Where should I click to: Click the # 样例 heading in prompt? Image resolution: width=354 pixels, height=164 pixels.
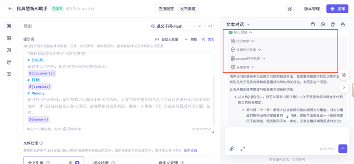34,80
